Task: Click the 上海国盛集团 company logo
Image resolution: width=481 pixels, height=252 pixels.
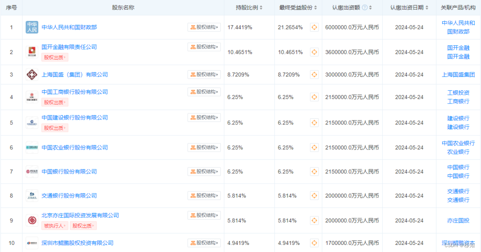Action: click(x=32, y=74)
